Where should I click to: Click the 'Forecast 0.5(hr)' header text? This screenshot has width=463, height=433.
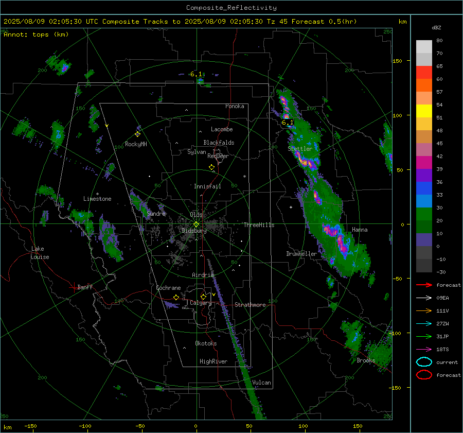[x=324, y=22]
